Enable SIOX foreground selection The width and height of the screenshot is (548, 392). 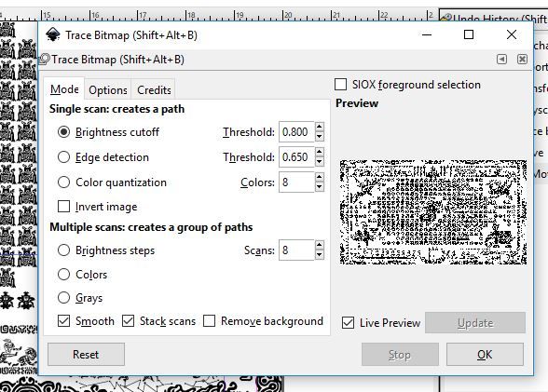click(341, 85)
